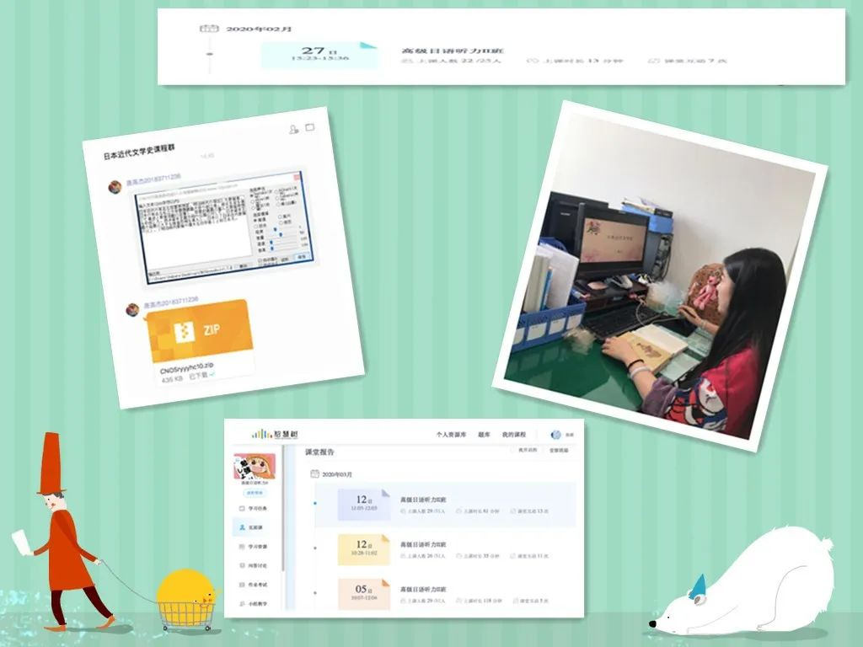This screenshot has height=647, width=863.
Task: Open 问答讨论 in the left sidebar
Action: coord(256,567)
